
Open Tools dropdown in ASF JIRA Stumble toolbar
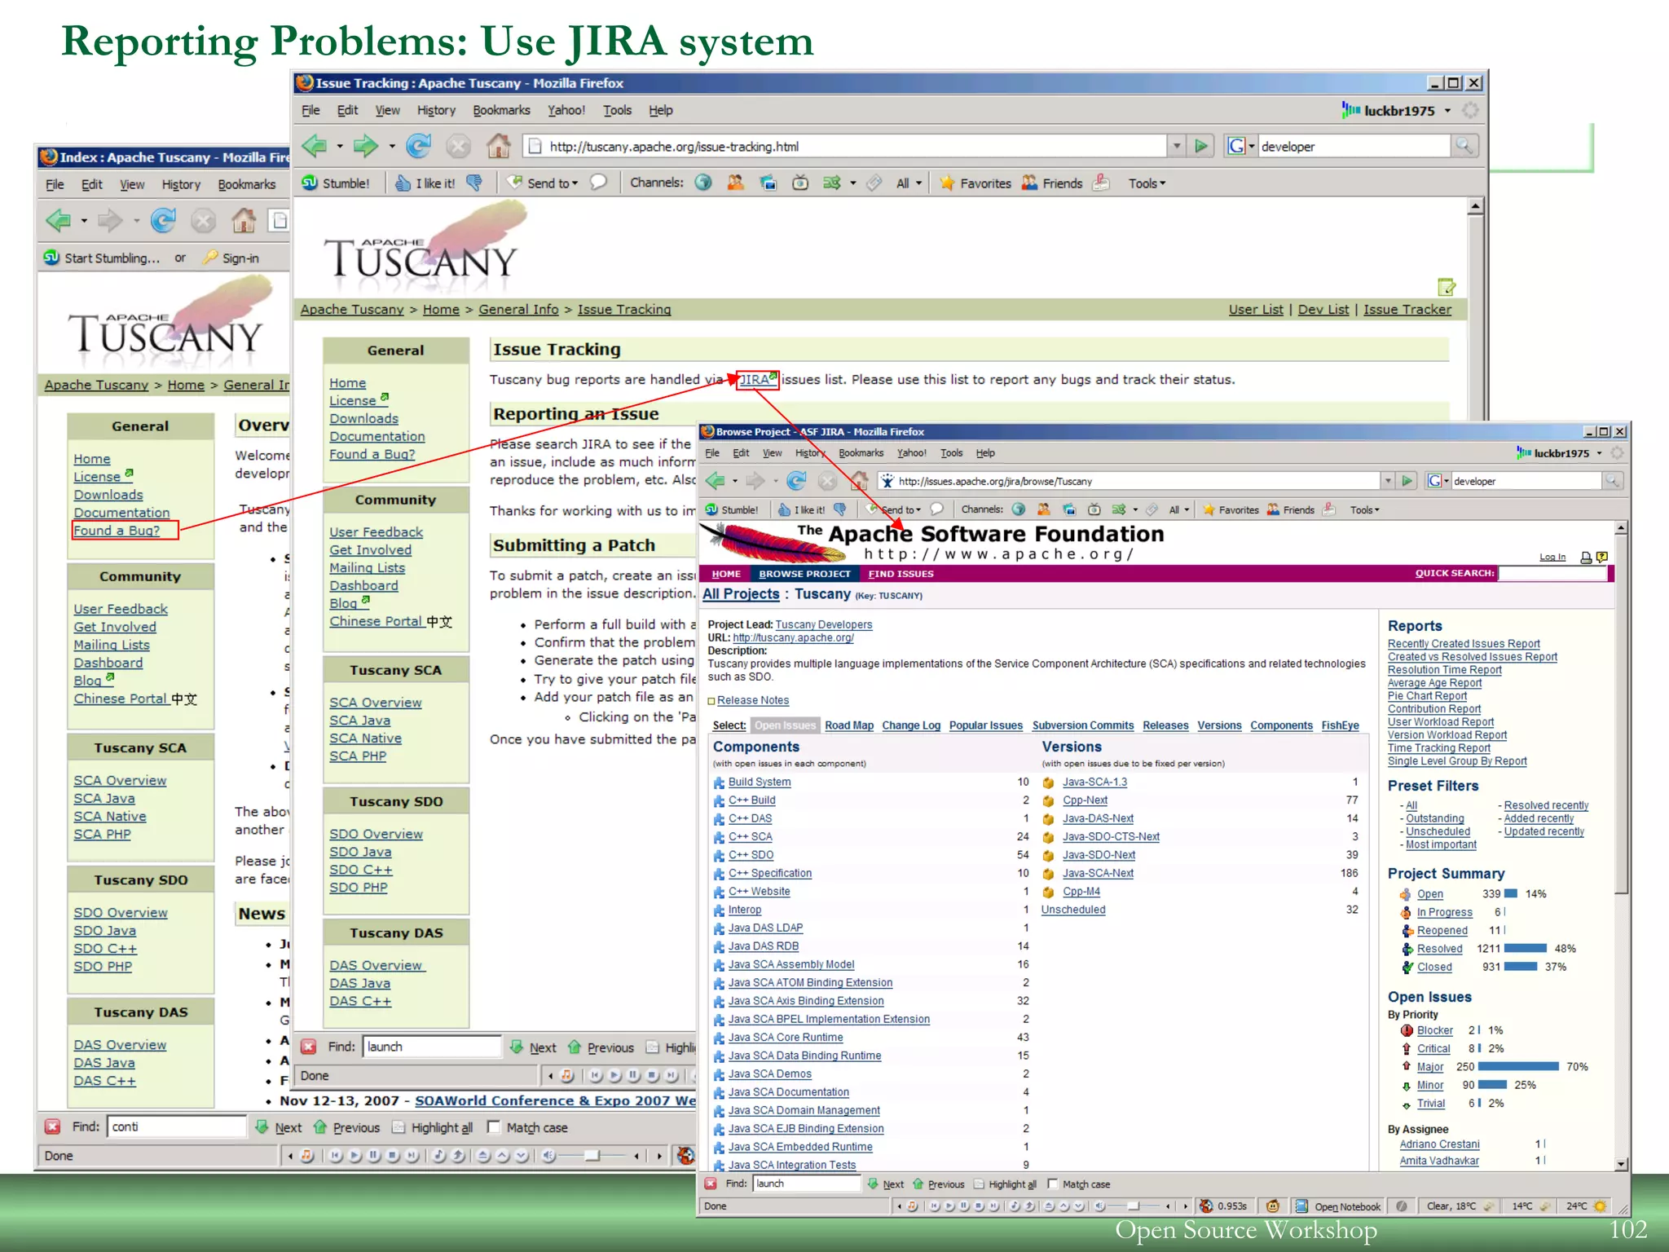(1365, 509)
